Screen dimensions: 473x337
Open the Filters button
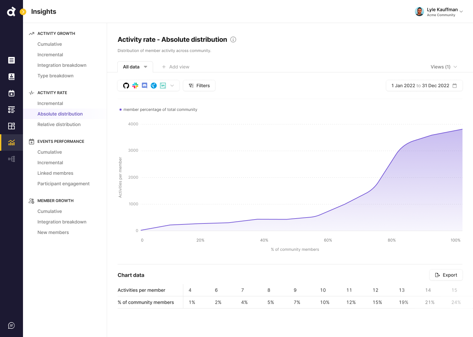click(x=199, y=86)
